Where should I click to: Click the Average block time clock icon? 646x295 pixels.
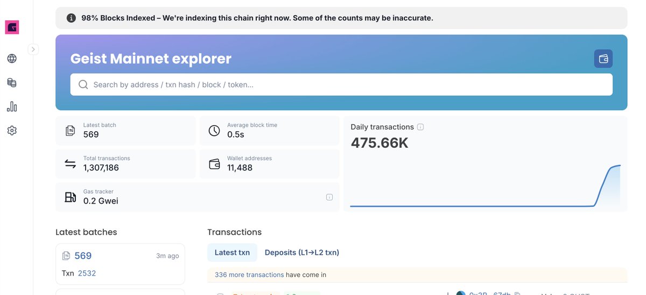tap(214, 131)
